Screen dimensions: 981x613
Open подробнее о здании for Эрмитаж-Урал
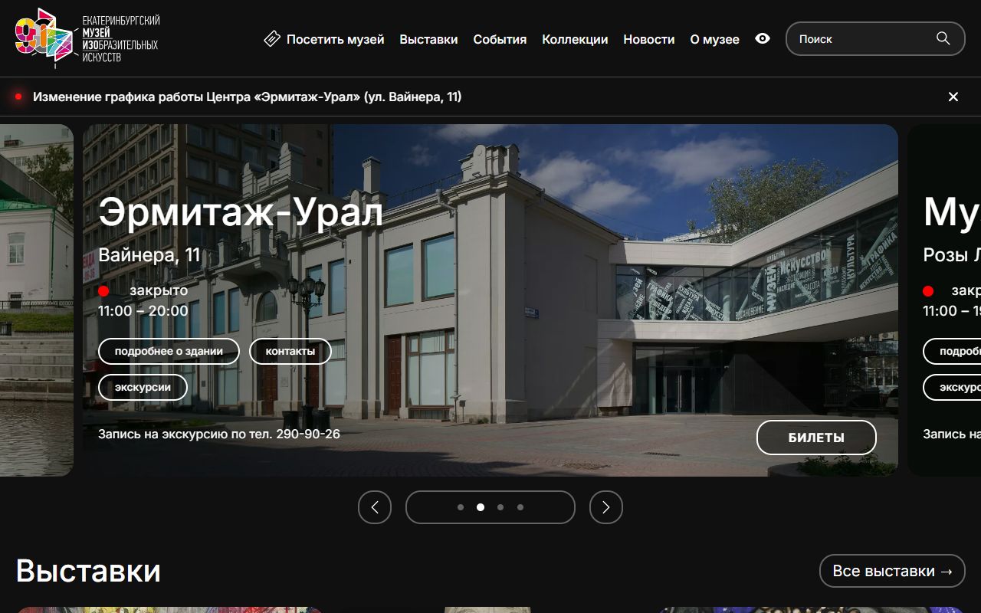(169, 352)
